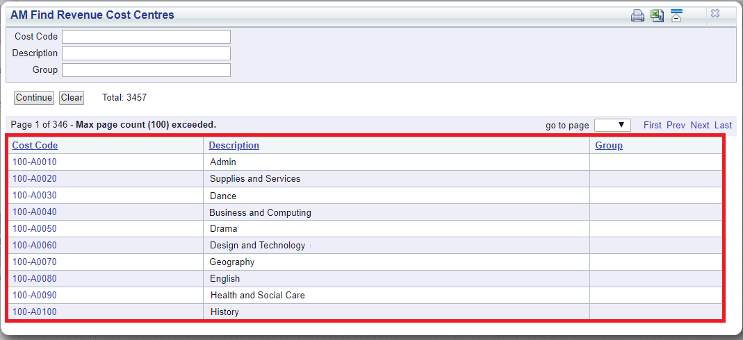Jump to the Last page link
Image resolution: width=743 pixels, height=340 pixels.
(x=723, y=126)
